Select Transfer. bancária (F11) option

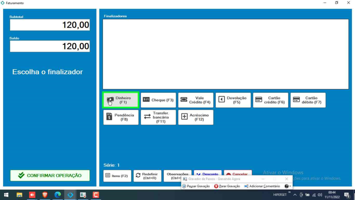[158, 117]
